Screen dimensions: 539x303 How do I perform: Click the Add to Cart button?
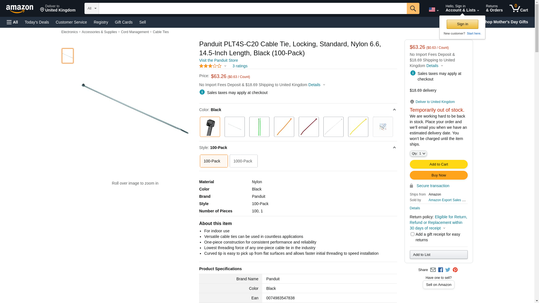click(x=438, y=164)
